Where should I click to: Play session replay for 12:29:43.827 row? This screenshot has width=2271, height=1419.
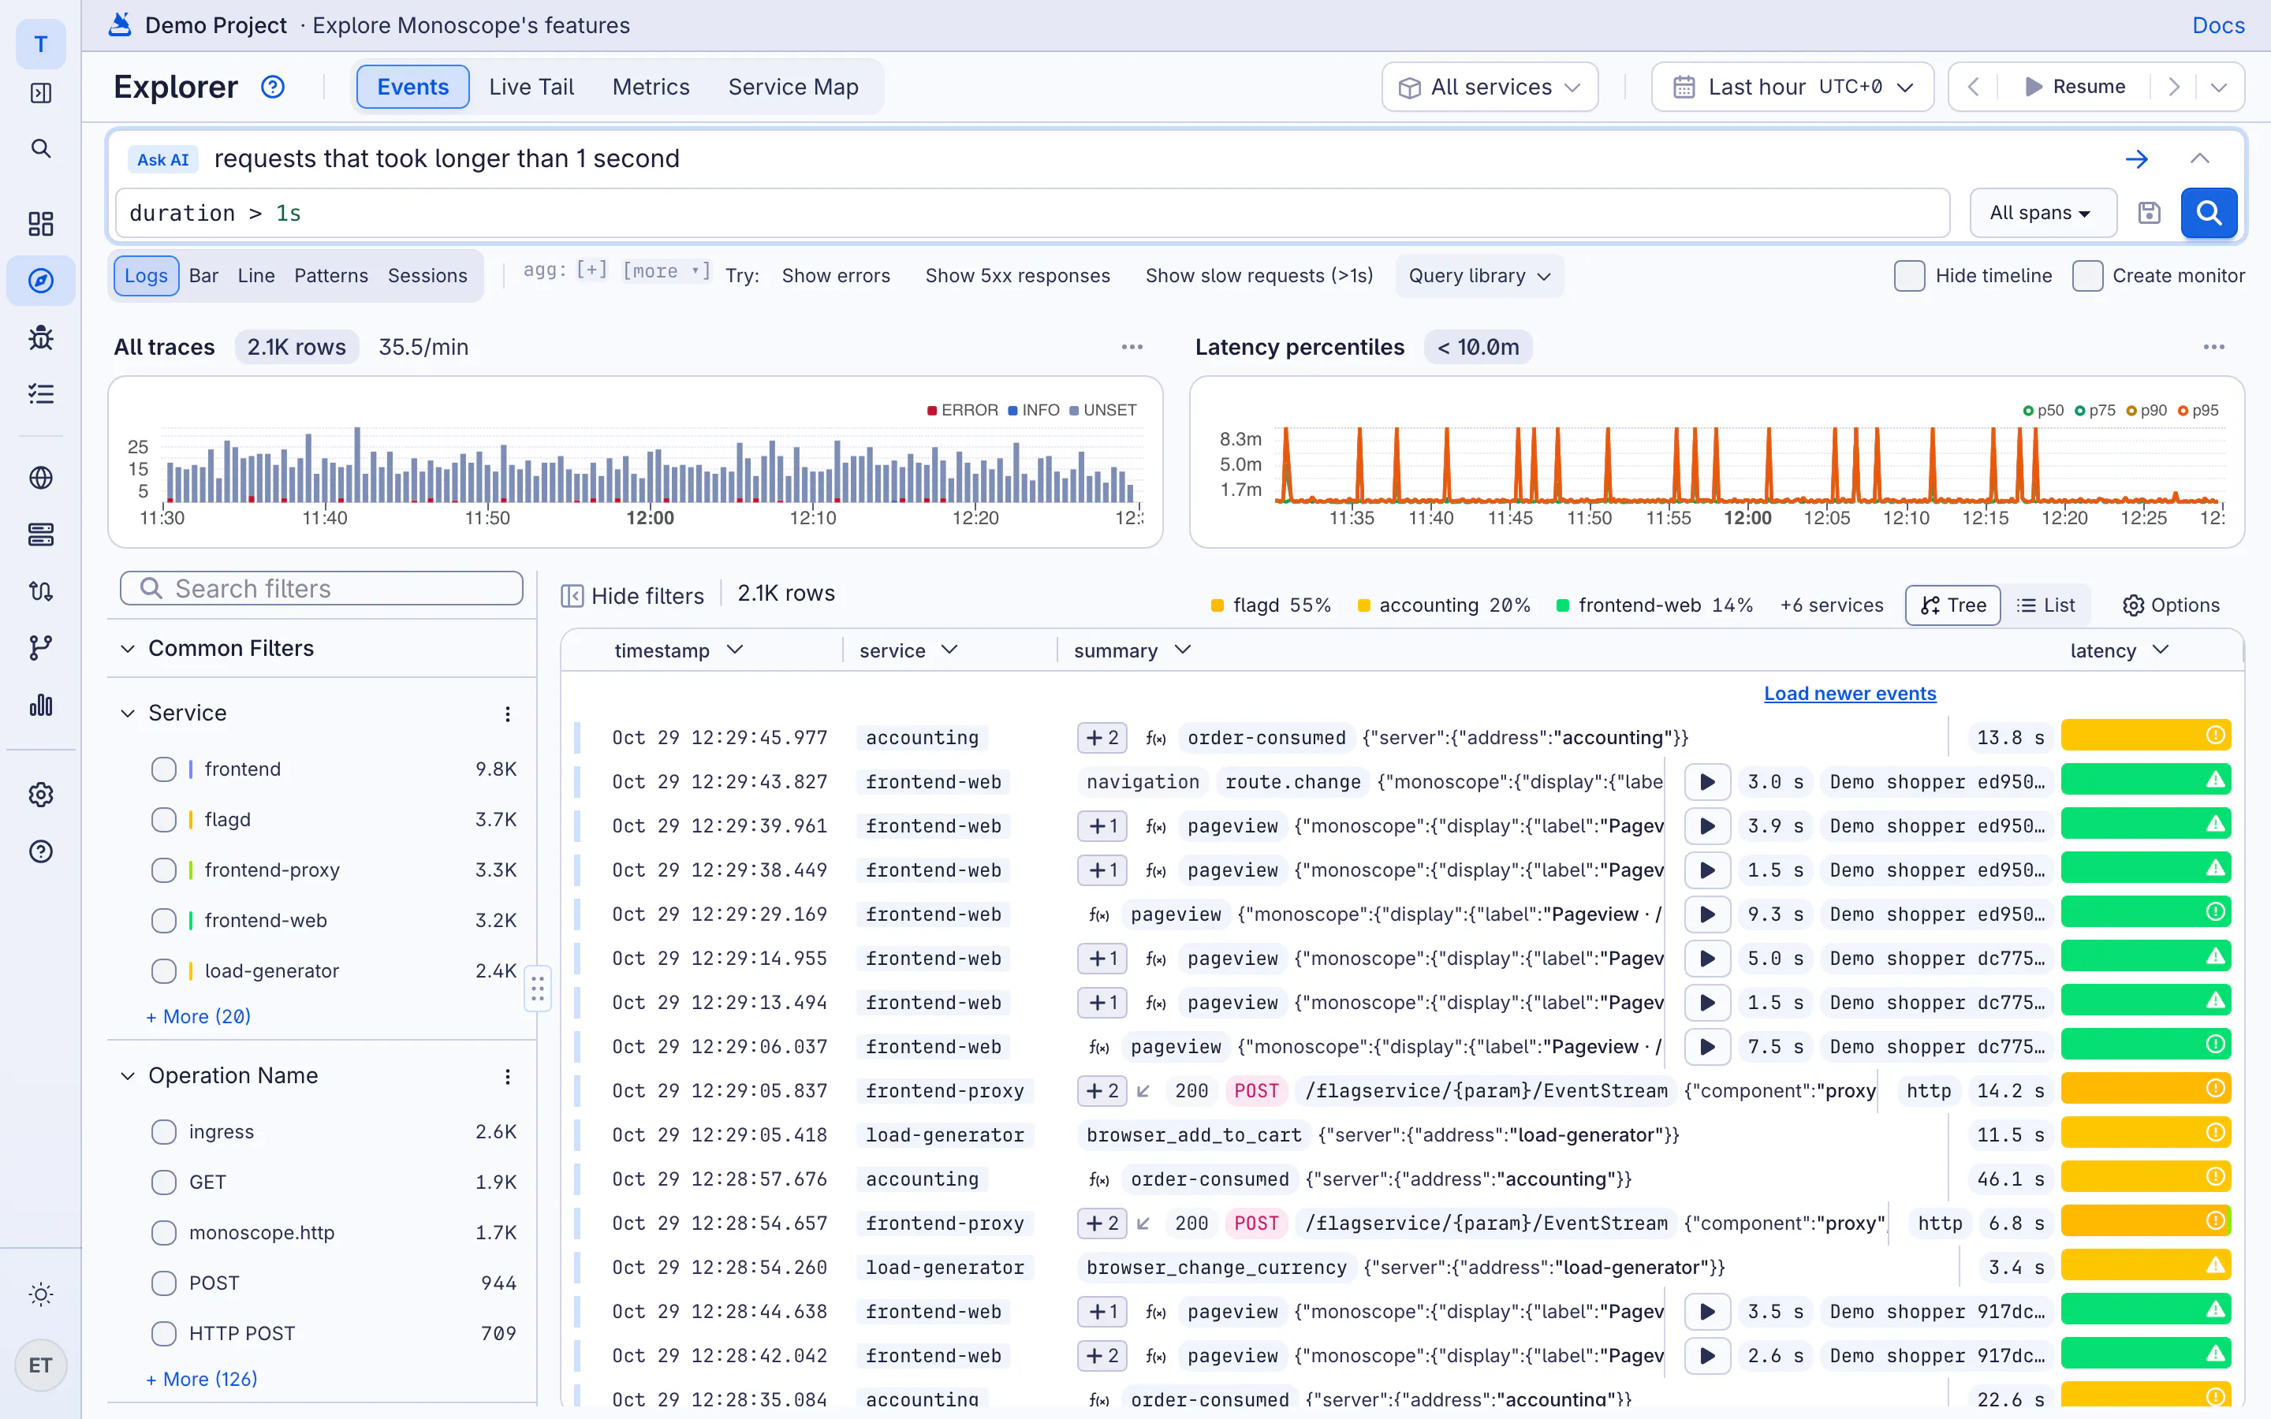click(x=1707, y=782)
